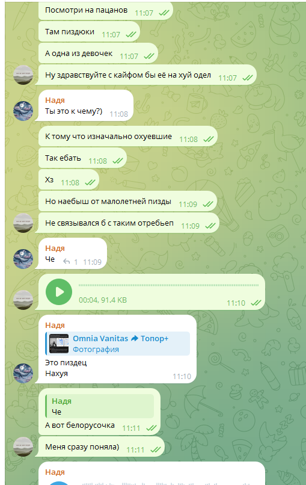Click the landscape avatar beside Меня сразу поняла)
This screenshot has height=485, width=306.
(23, 446)
